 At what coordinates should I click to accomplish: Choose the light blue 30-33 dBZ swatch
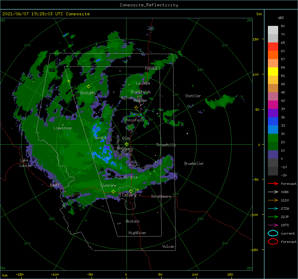[273, 129]
